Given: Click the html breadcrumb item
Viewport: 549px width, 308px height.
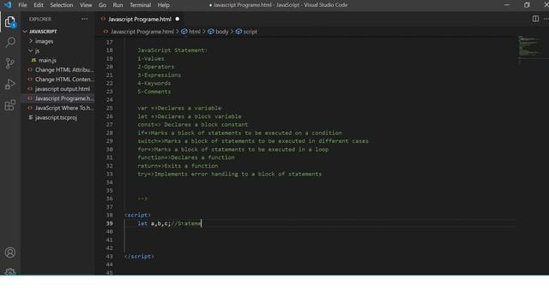Looking at the screenshot, I should (x=191, y=32).
